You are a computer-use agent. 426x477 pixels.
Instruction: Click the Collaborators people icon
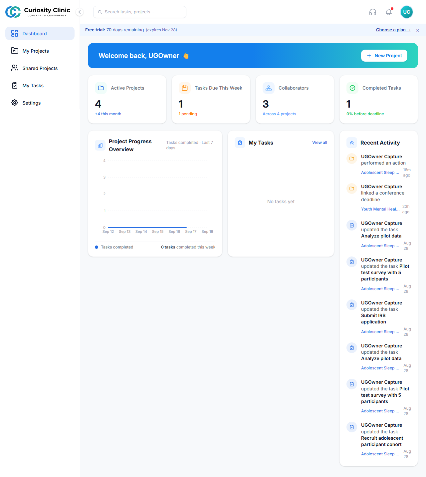269,88
